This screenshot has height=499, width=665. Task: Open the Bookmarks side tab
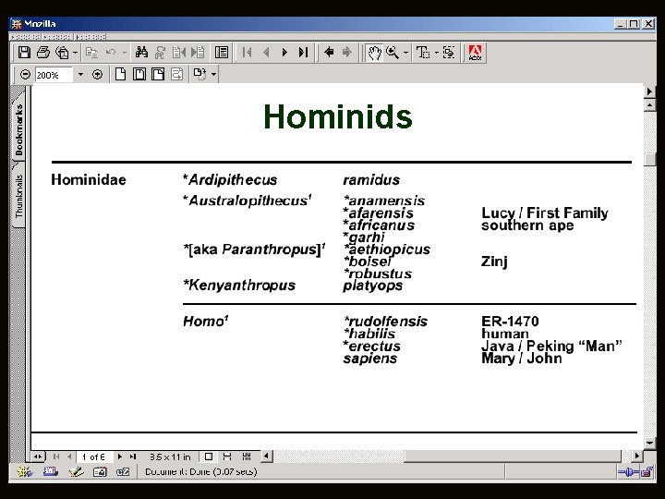(18, 129)
